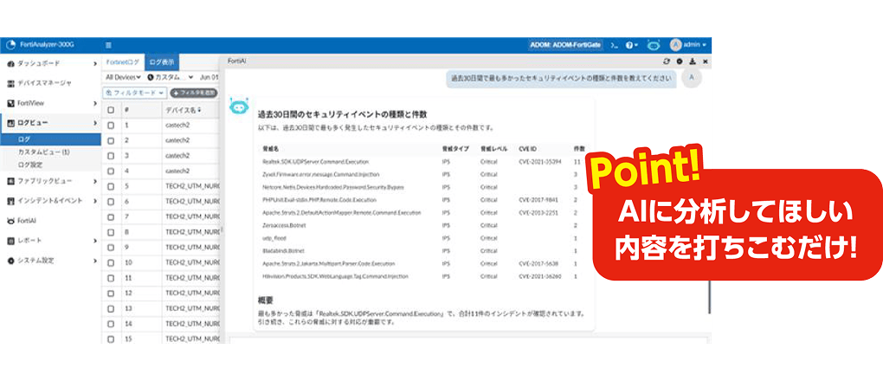The height and width of the screenshot is (381, 883).
Task: Click CVE-2021-35394 in the threat table
Action: click(x=540, y=162)
